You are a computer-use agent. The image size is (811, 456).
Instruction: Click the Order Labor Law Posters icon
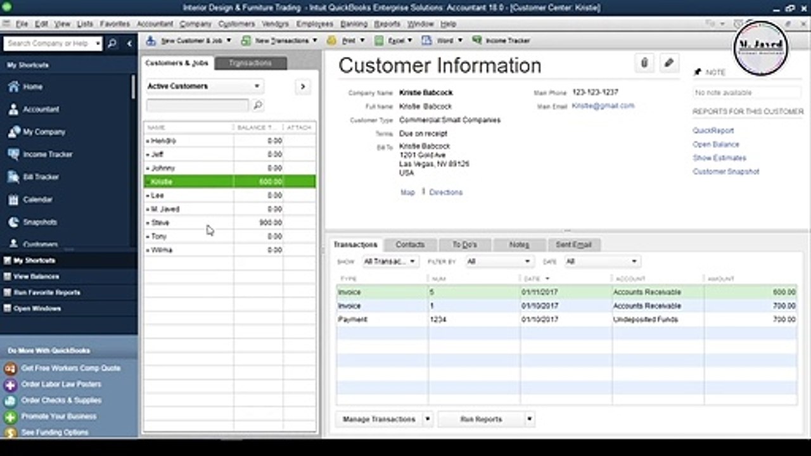click(x=10, y=384)
